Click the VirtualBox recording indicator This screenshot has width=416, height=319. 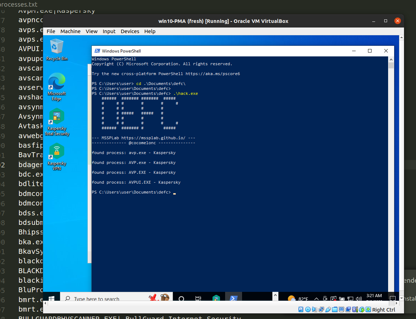348,309
